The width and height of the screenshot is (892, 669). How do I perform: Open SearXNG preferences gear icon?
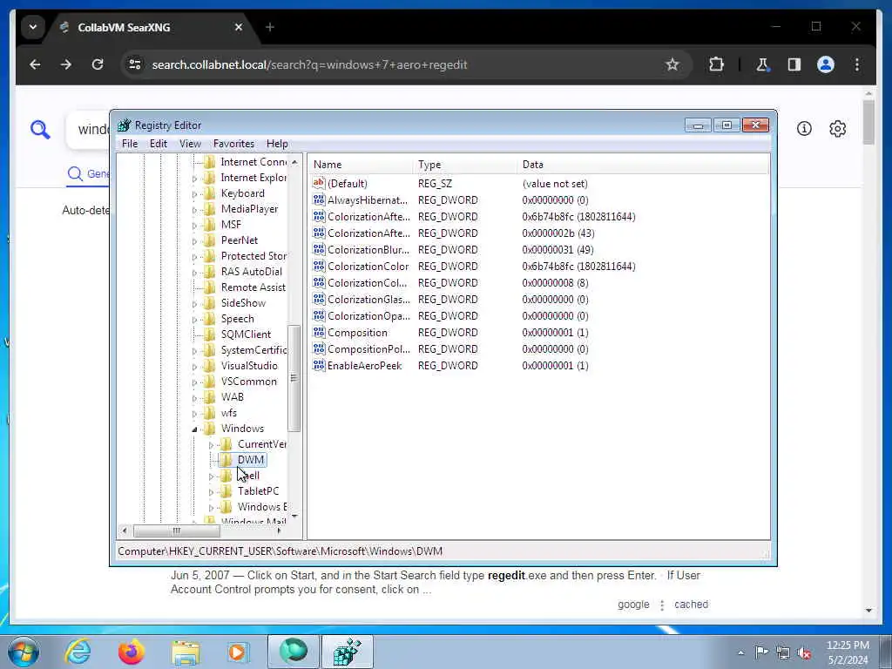pos(837,129)
